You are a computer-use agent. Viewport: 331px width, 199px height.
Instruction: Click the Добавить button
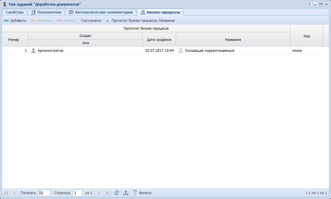click(15, 20)
